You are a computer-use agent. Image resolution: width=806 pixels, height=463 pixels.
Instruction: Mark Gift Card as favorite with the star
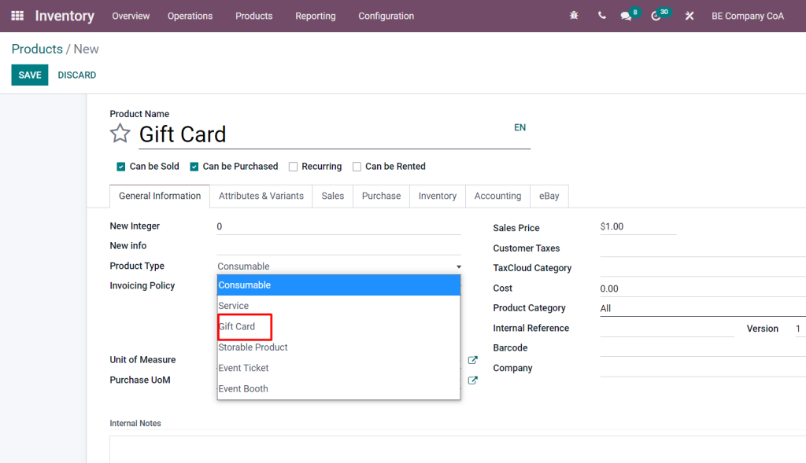tap(120, 134)
